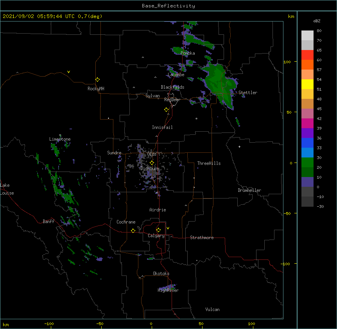
Task: Click the yellow diamond marker above RockyMH
Action: point(98,80)
